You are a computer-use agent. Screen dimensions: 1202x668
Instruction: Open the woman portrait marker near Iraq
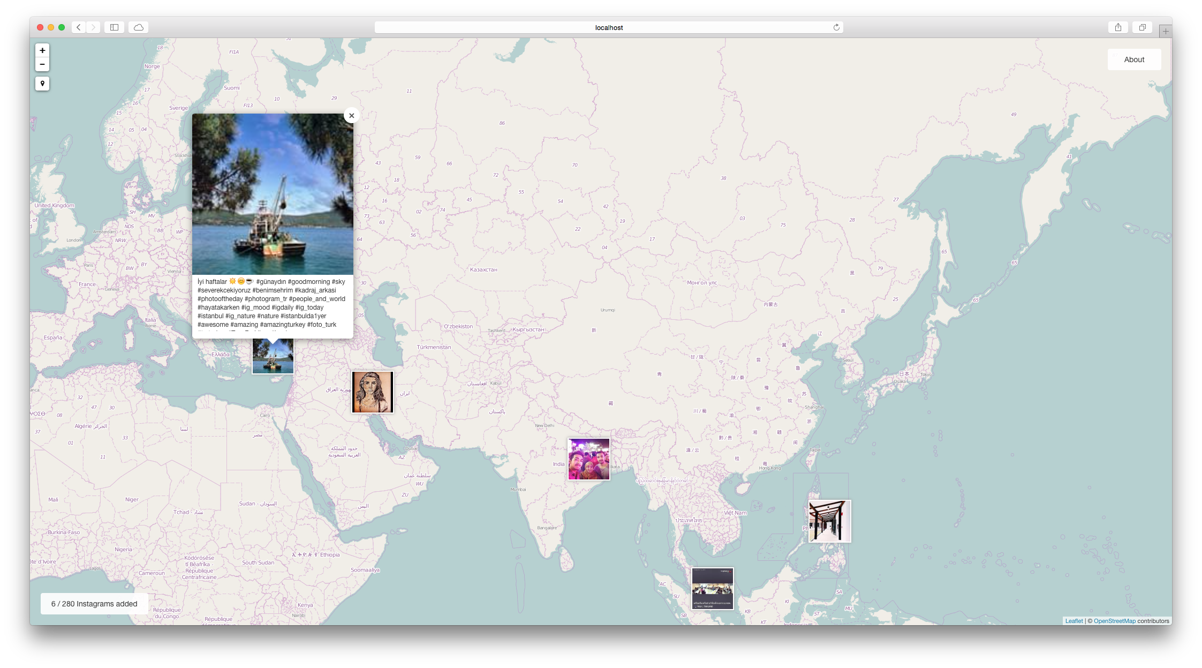373,392
